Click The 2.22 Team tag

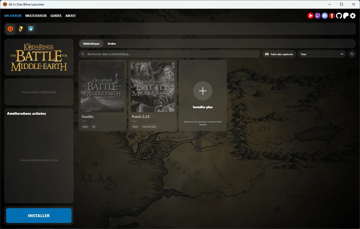(x=149, y=127)
